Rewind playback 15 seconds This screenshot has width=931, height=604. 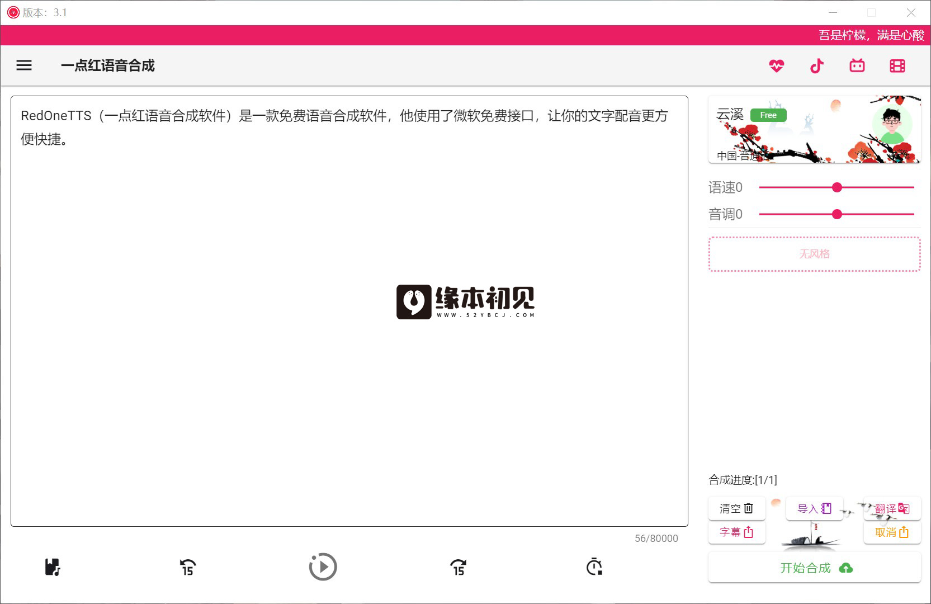188,567
